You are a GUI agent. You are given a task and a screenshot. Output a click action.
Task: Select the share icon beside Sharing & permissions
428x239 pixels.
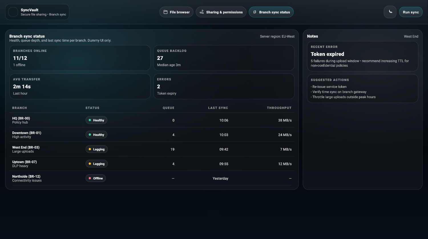[202, 12]
